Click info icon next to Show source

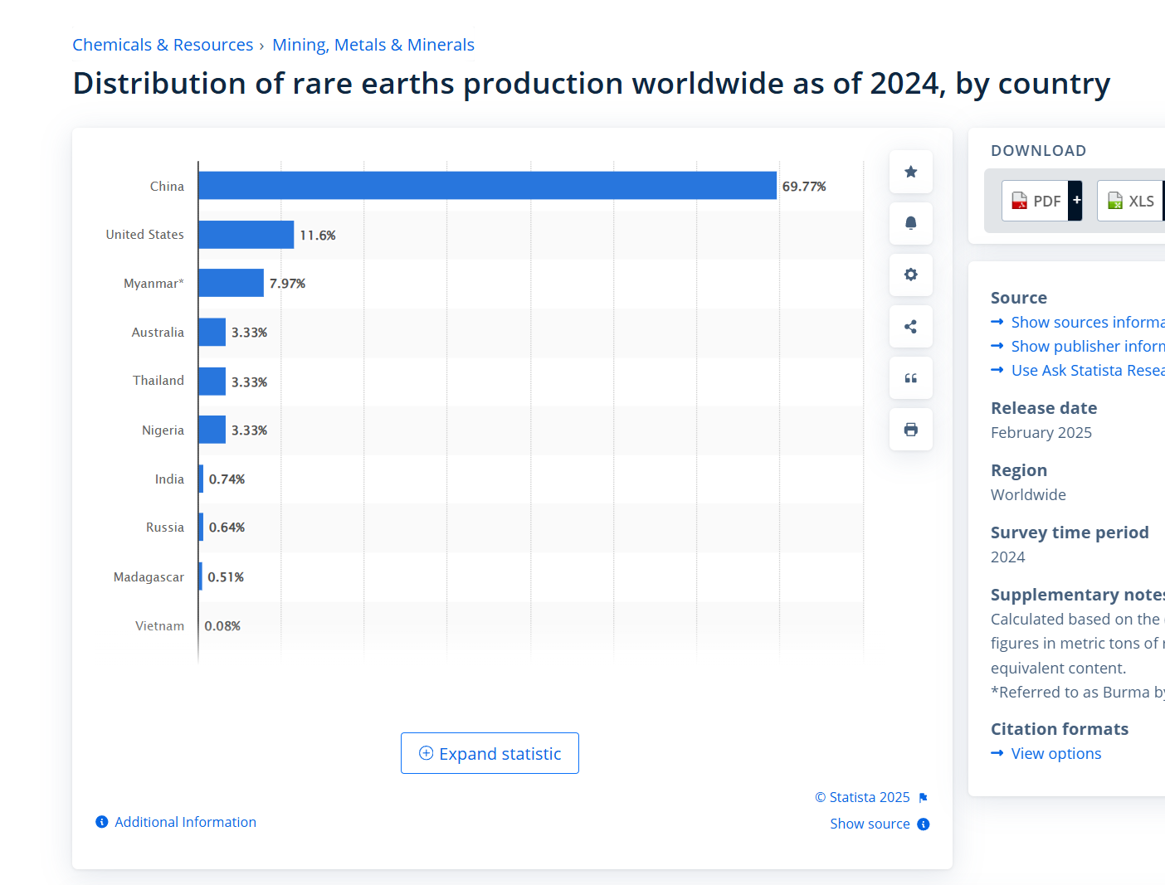(924, 824)
